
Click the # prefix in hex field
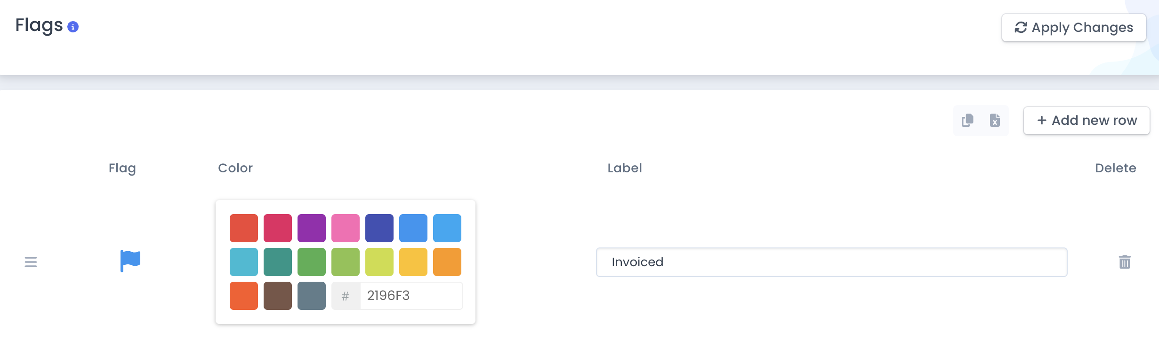[346, 296]
